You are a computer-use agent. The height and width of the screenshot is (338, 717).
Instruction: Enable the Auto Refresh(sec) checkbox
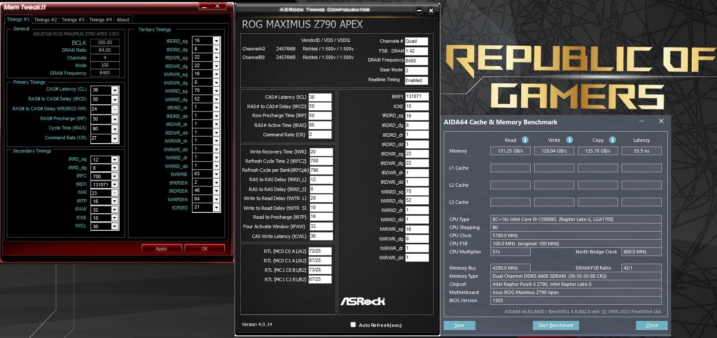coord(353,325)
